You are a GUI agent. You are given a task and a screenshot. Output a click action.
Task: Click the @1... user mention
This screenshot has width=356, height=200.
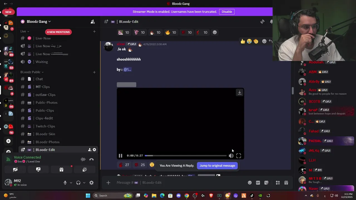(x=127, y=69)
